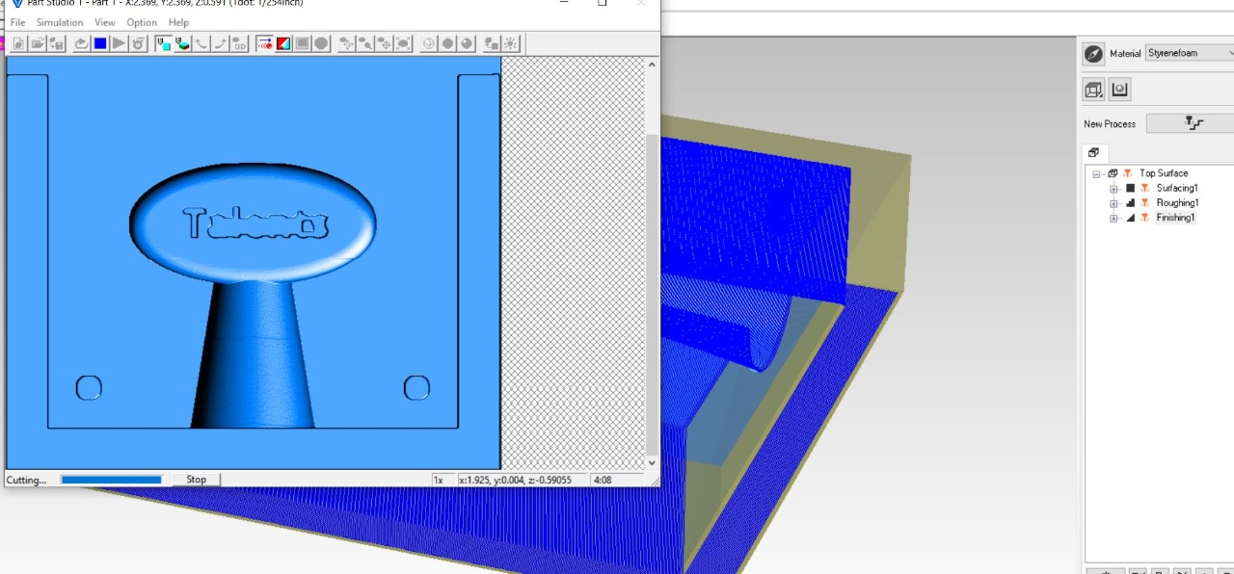
Task: Click the toolpath up-curve icon
Action: [221, 43]
